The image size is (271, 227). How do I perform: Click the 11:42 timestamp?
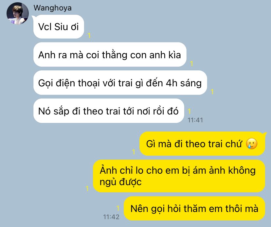[x=111, y=217]
